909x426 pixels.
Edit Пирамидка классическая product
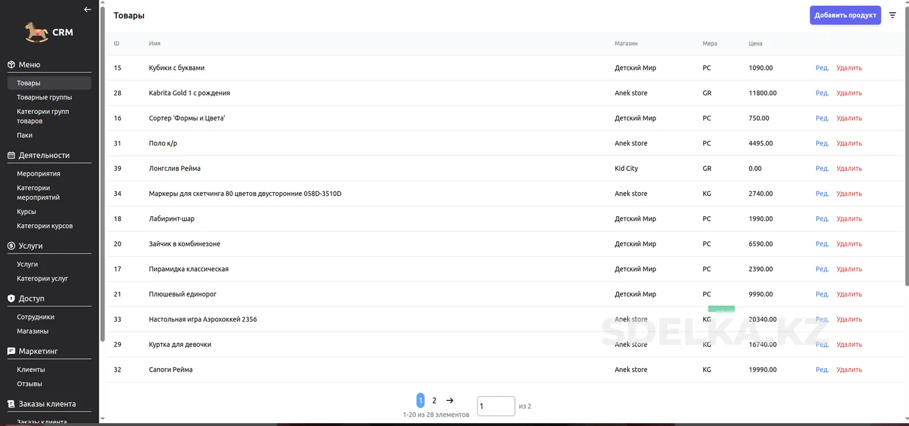click(822, 269)
